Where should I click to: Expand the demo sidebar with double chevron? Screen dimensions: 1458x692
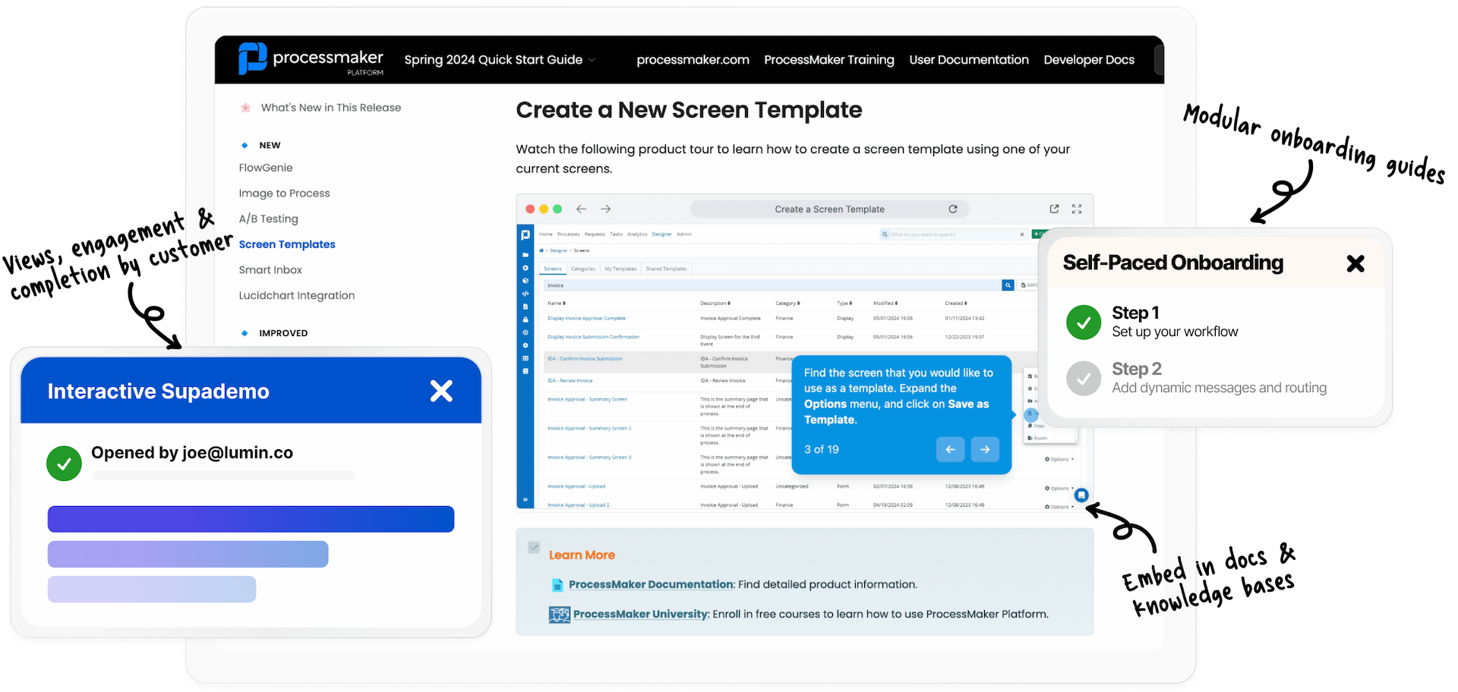(x=525, y=500)
